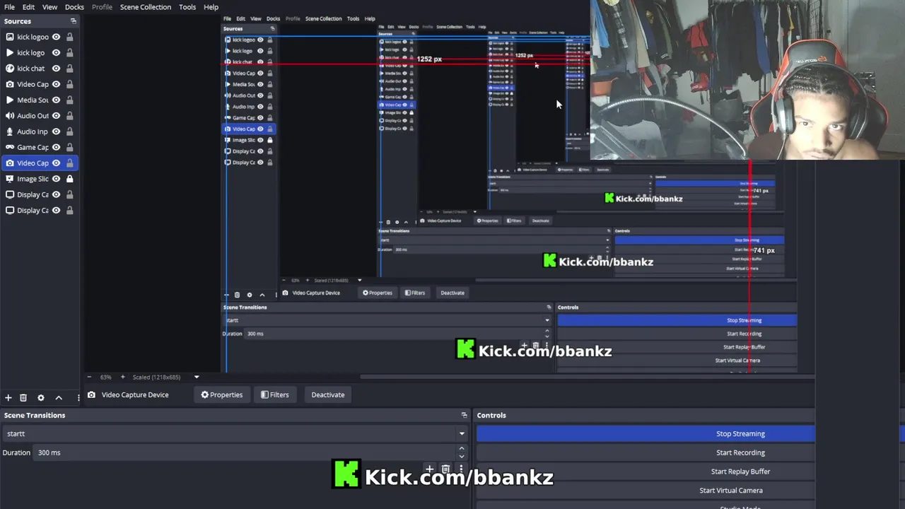Click the slideshow icon beside Image Slic source

10,179
